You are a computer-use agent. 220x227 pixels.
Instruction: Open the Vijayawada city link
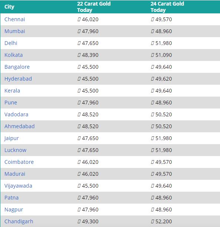[18, 186]
